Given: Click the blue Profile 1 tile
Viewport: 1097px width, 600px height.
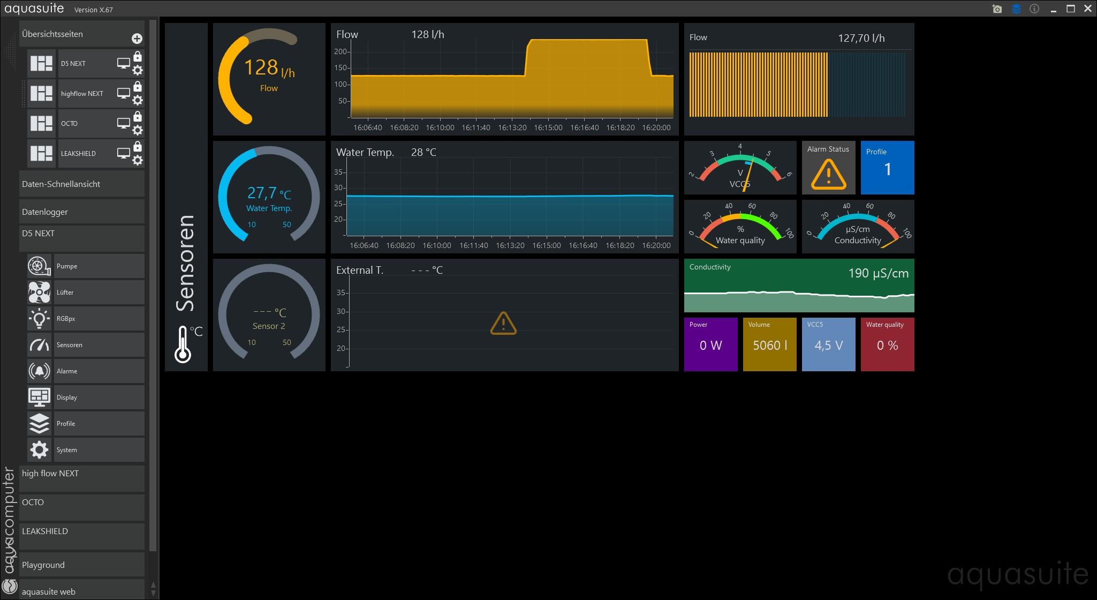Looking at the screenshot, I should point(887,168).
